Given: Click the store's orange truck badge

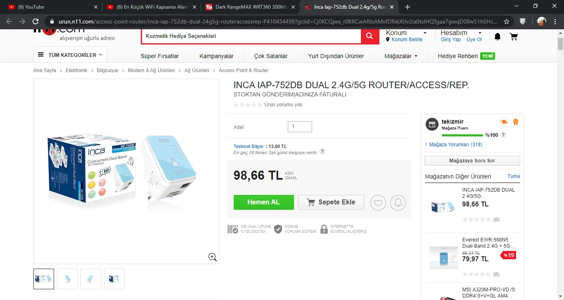Looking at the screenshot, I should 504,122.
